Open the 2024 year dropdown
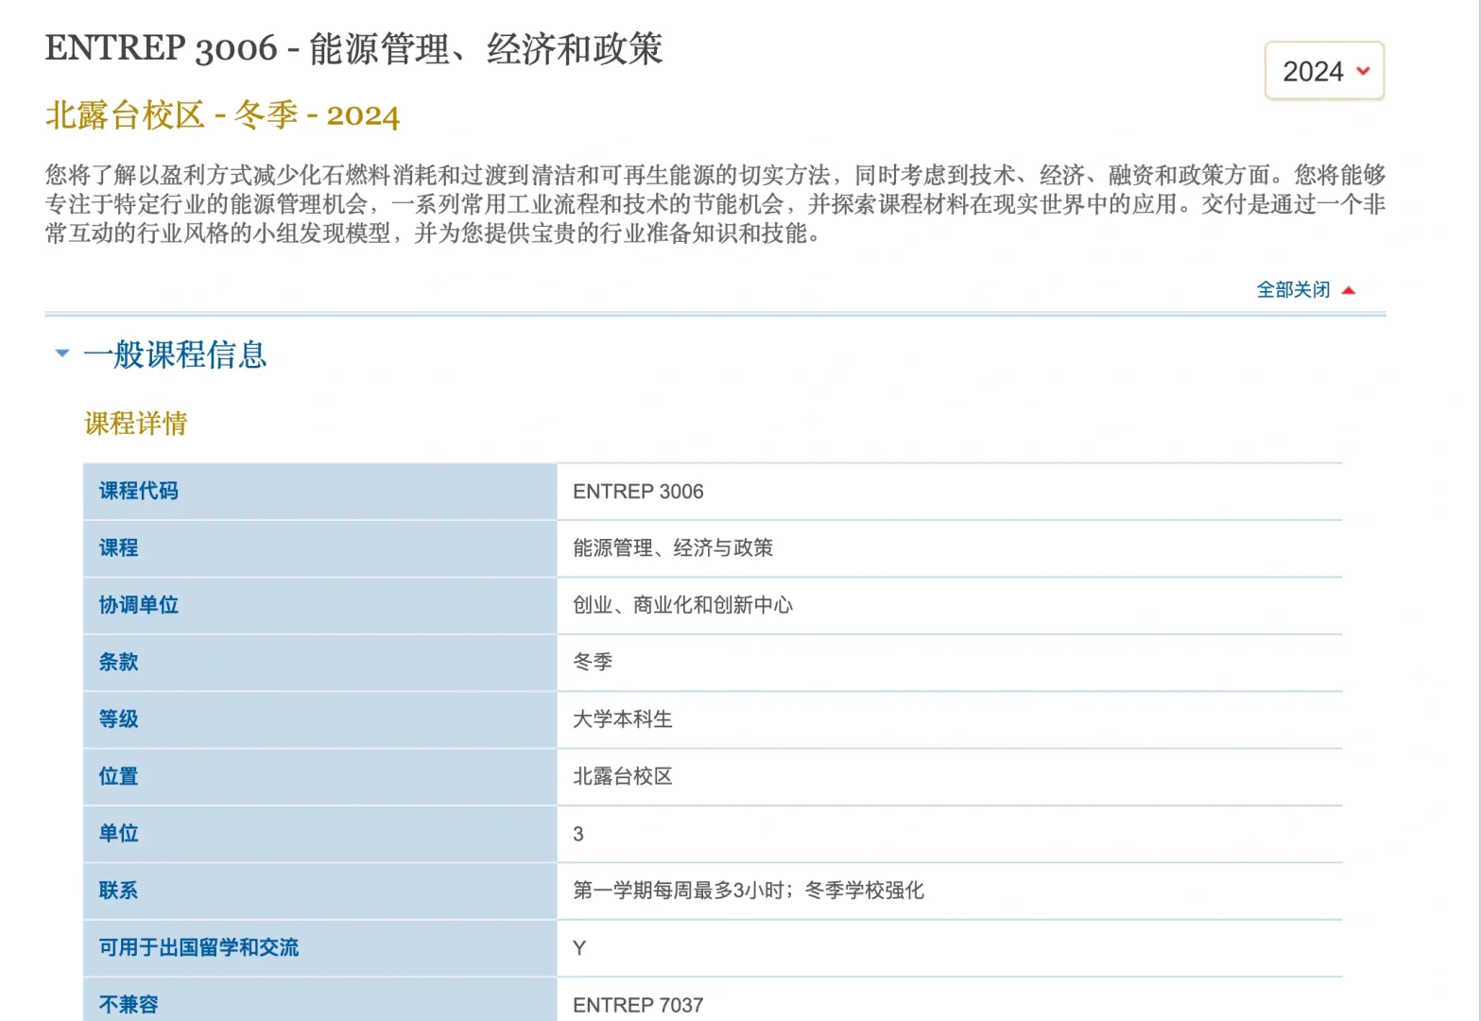The width and height of the screenshot is (1481, 1021). (1324, 71)
